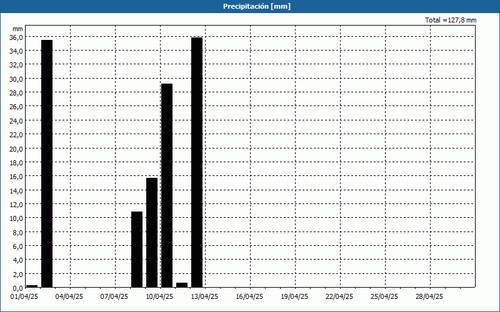
Task: Click the 0,0 y-axis value
Action: [x=17, y=288]
